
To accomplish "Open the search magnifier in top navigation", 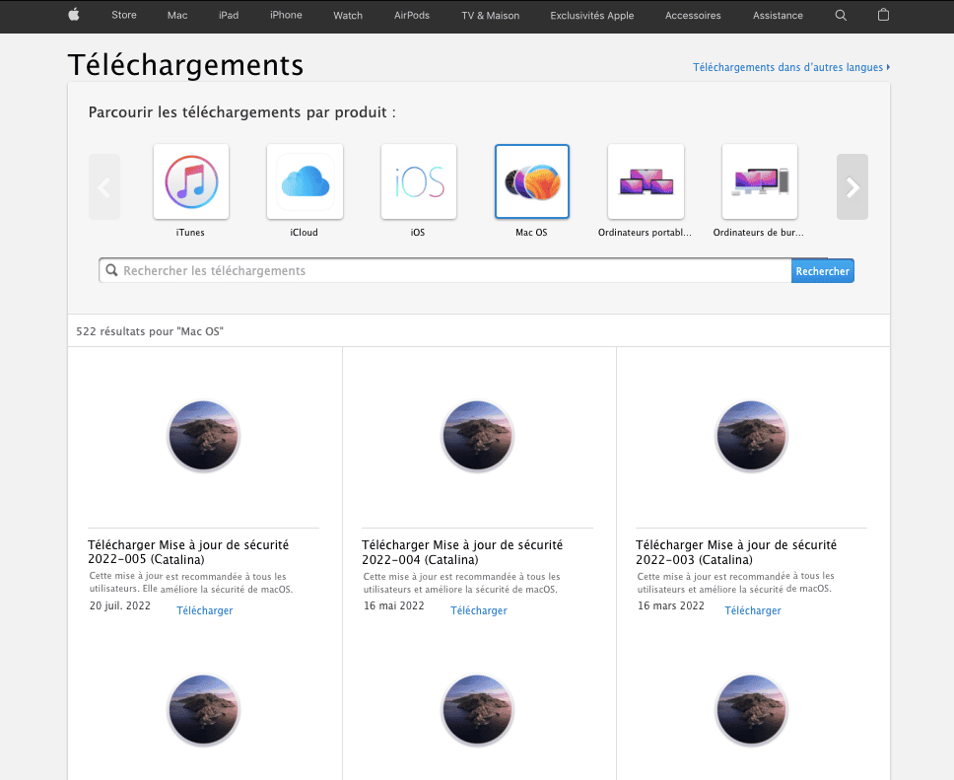I will (841, 15).
